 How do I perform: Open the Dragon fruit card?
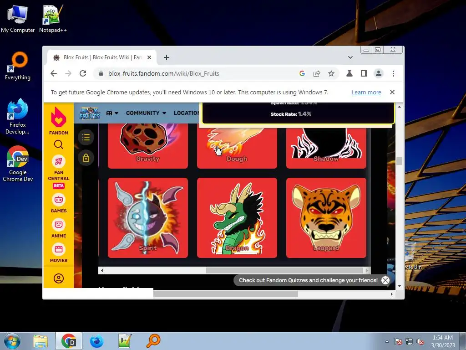click(x=237, y=218)
